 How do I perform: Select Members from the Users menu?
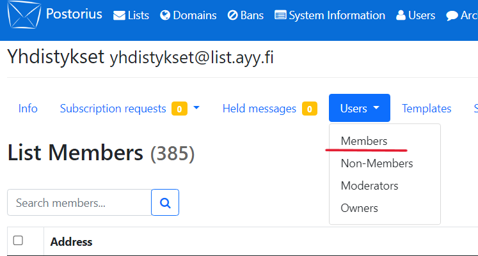(x=363, y=140)
